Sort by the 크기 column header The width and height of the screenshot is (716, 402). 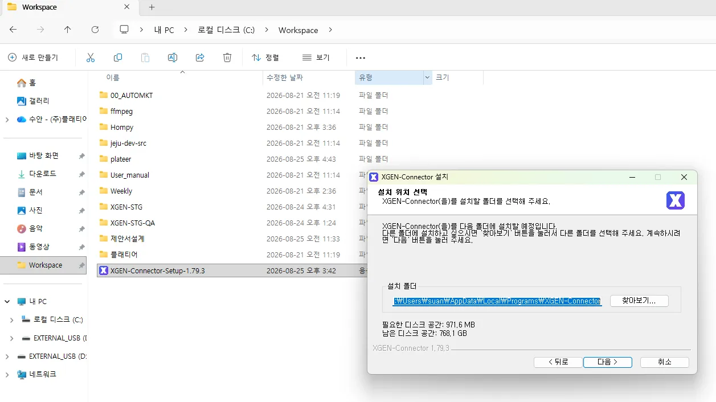click(x=443, y=77)
